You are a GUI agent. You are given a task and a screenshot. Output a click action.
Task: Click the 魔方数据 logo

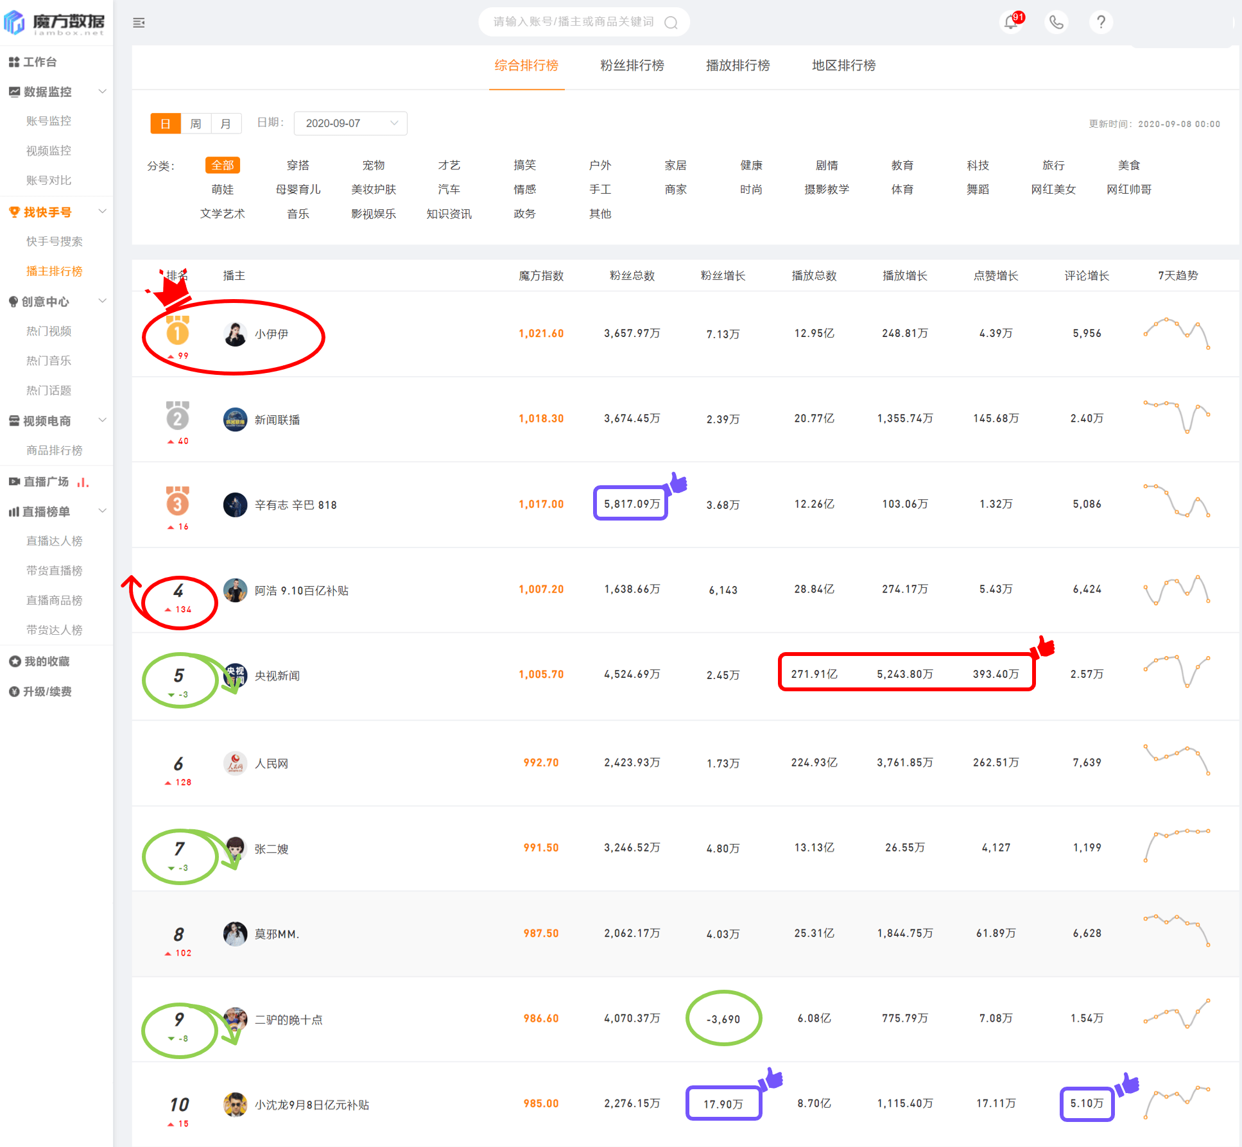55,22
